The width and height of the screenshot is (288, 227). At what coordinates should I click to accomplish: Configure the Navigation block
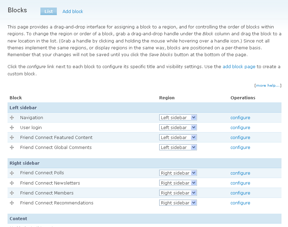point(240,117)
